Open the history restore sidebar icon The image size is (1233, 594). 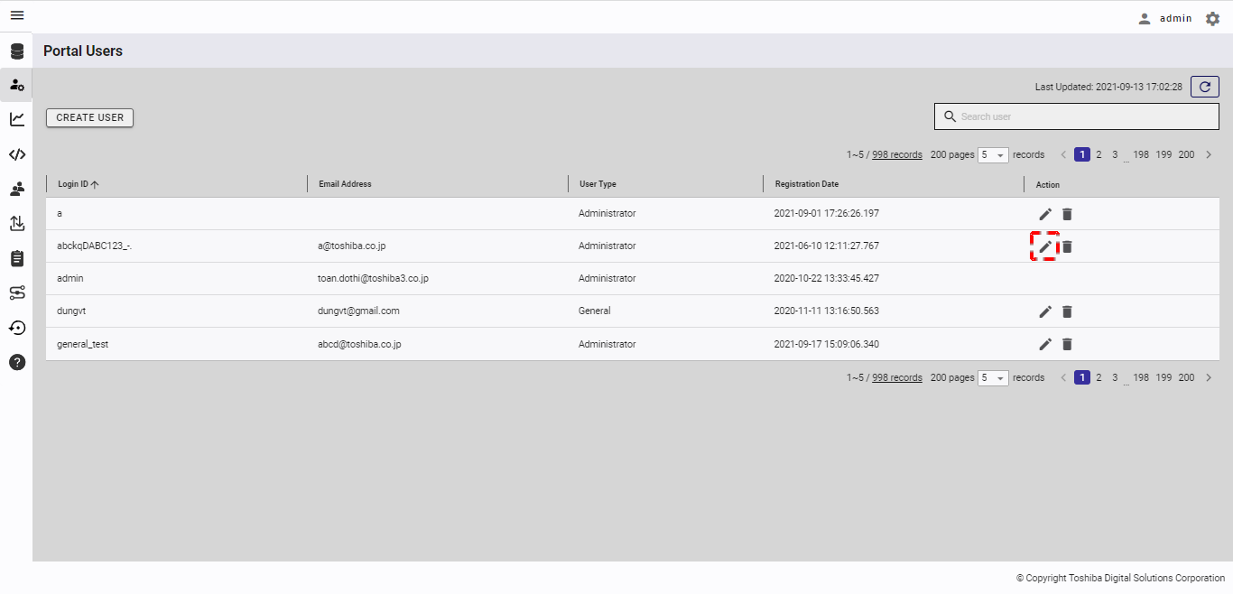[x=16, y=327]
